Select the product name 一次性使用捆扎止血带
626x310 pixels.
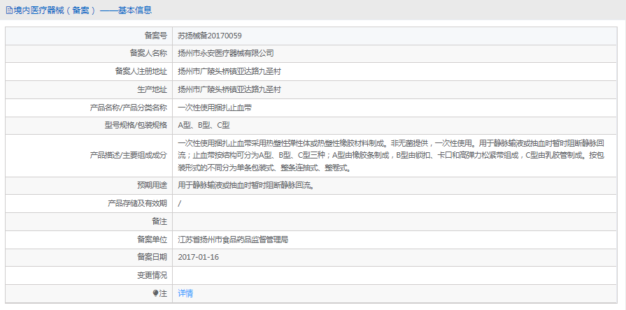pyautogui.click(x=215, y=108)
